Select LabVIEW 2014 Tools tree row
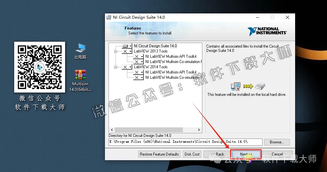The image size is (327, 172). [x=151, y=67]
